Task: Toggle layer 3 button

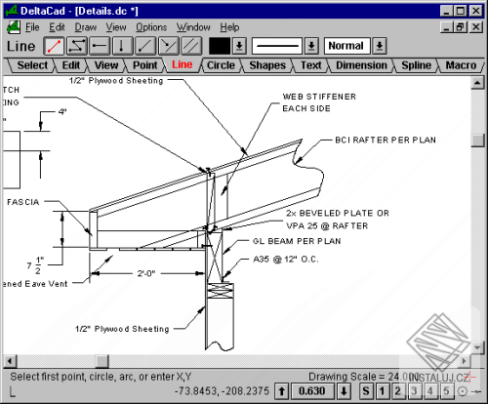Action: coord(414,391)
